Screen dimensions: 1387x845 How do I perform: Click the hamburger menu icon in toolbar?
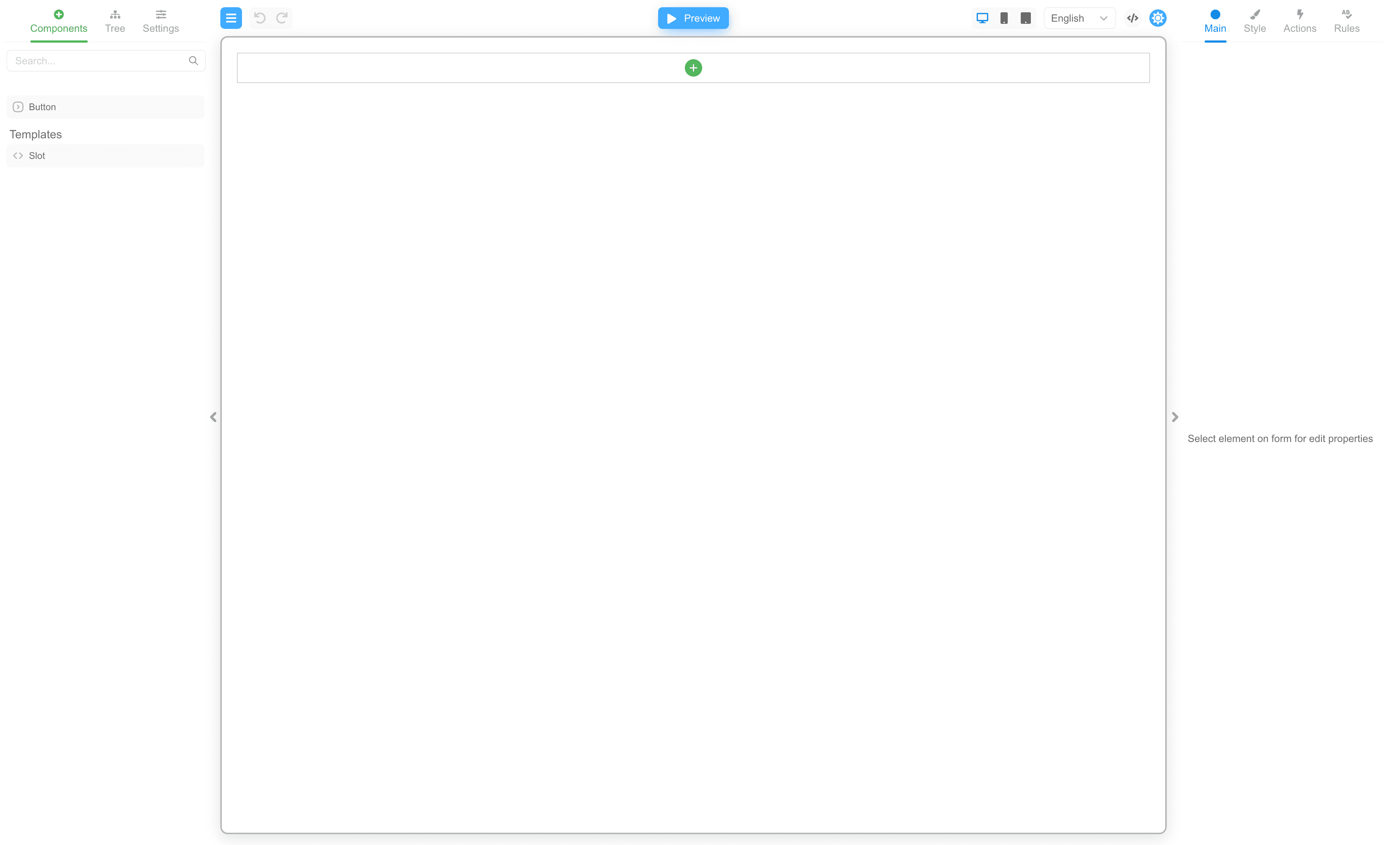click(231, 18)
